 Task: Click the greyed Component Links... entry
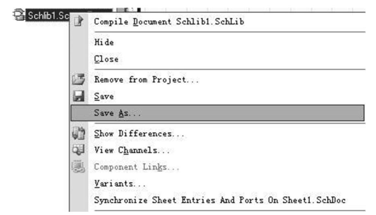point(137,167)
